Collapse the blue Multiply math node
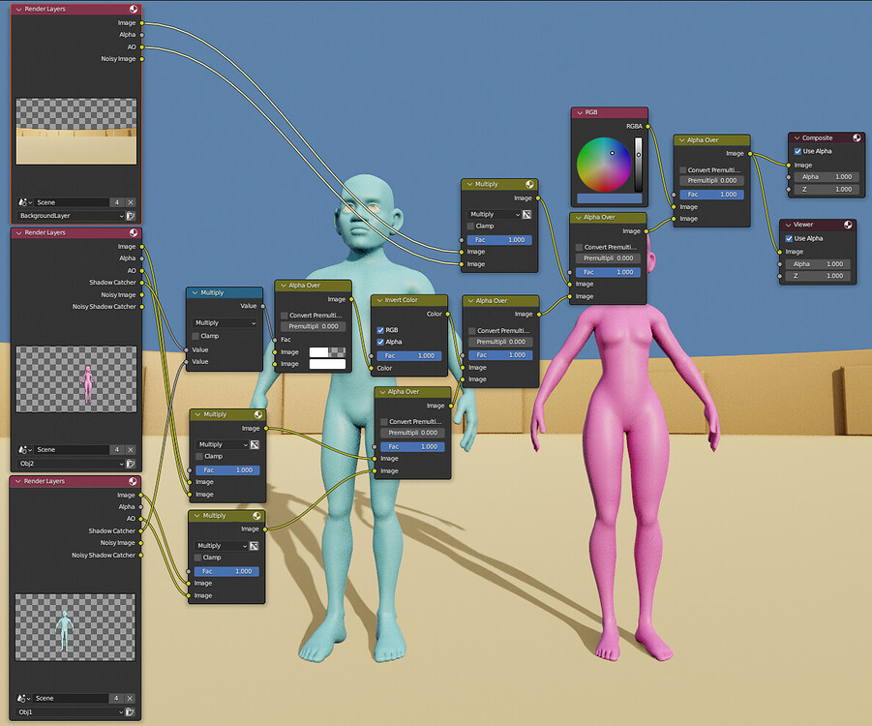The image size is (872, 726). tap(195, 292)
